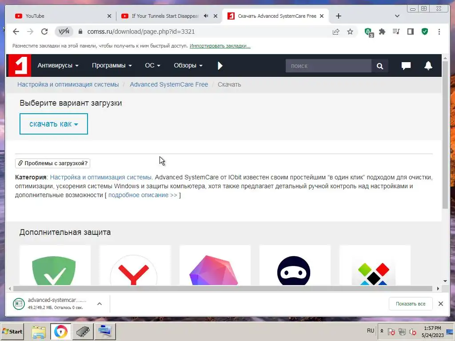Open the VPN badge in address bar
The width and height of the screenshot is (455, 341).
pos(64,32)
